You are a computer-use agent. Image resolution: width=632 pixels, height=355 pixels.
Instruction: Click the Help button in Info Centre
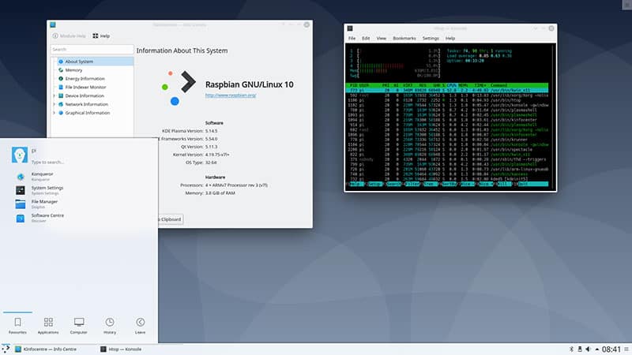click(101, 35)
